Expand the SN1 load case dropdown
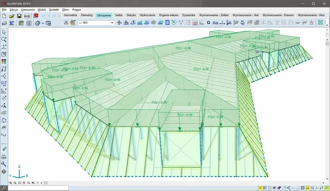Screen dimensions: 330x191 112,23
